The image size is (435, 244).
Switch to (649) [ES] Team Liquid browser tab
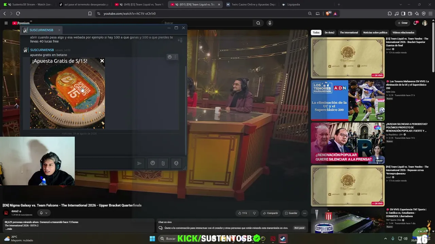[x=139, y=4]
